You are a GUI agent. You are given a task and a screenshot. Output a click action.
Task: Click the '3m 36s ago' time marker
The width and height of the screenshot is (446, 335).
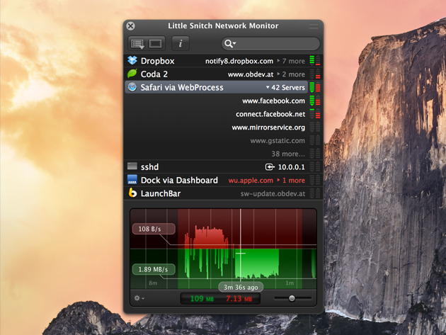(x=241, y=287)
